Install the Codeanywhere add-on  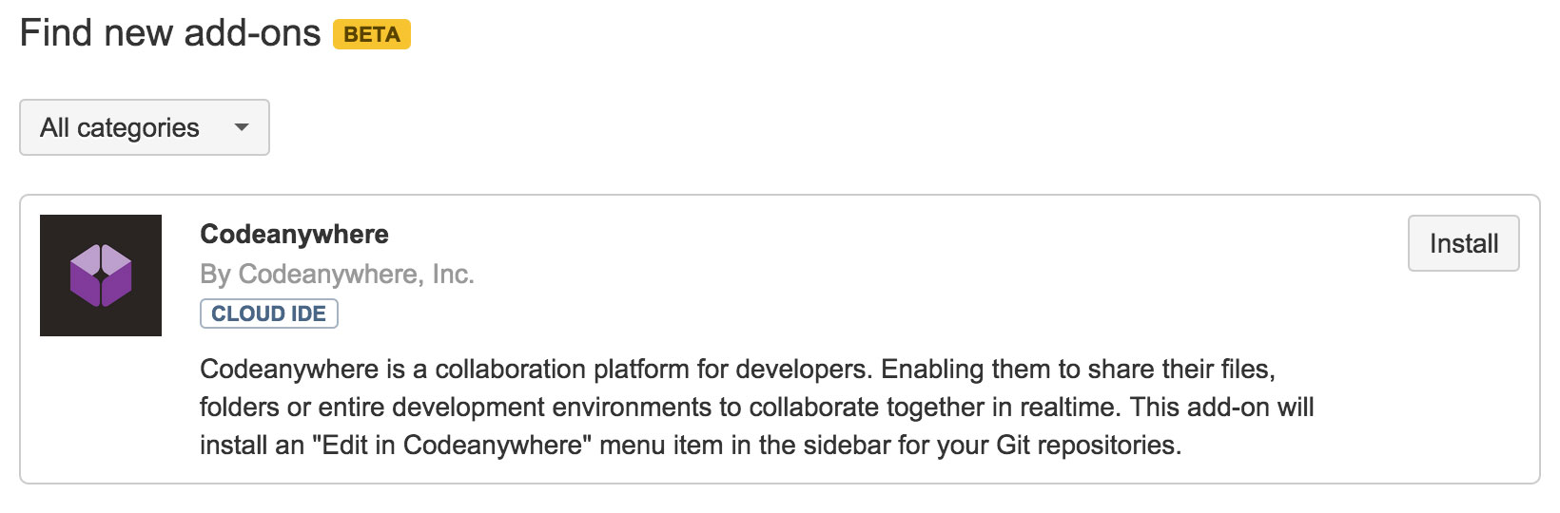click(1464, 243)
